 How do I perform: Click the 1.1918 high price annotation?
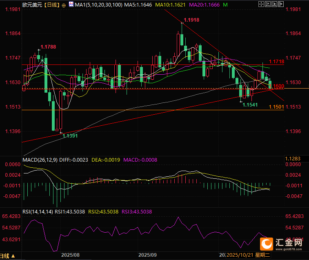pos(191,20)
